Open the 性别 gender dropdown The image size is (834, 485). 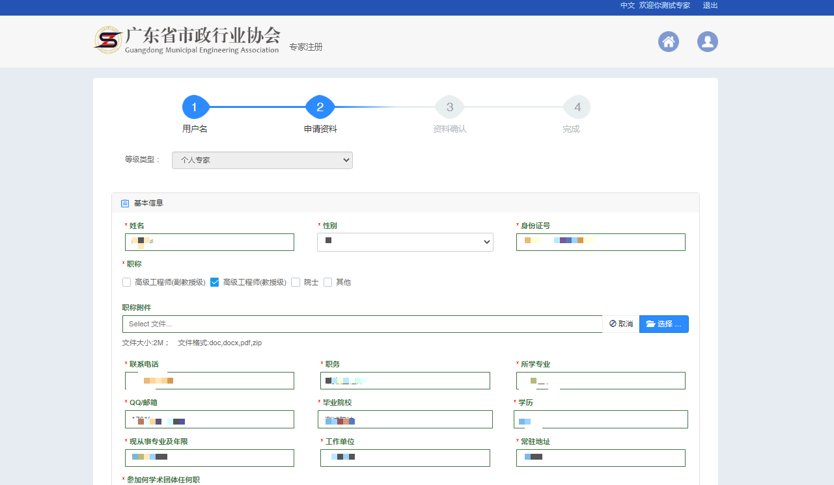[405, 242]
